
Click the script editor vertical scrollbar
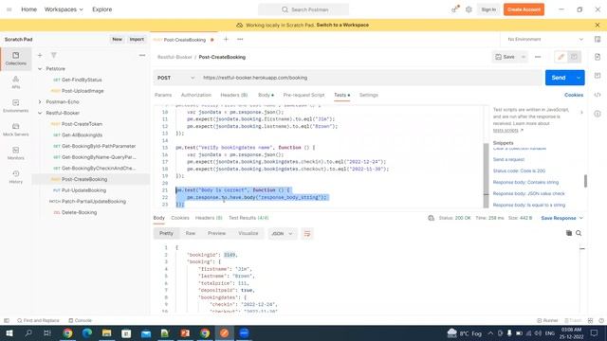click(x=487, y=174)
